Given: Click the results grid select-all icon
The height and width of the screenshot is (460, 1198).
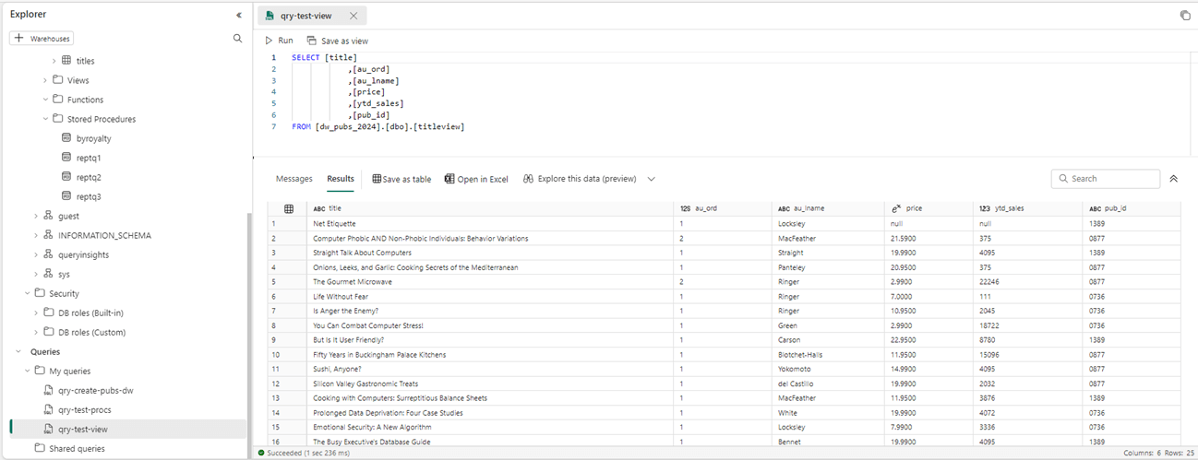Looking at the screenshot, I should point(289,208).
